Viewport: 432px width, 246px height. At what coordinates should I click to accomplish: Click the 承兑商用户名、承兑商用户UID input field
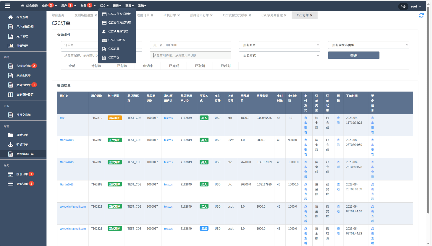click(x=190, y=55)
